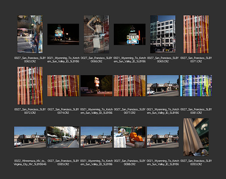Select the 0066.CR2 mannequin thumbnail
The width and height of the screenshot is (226, 179).
[96, 34]
